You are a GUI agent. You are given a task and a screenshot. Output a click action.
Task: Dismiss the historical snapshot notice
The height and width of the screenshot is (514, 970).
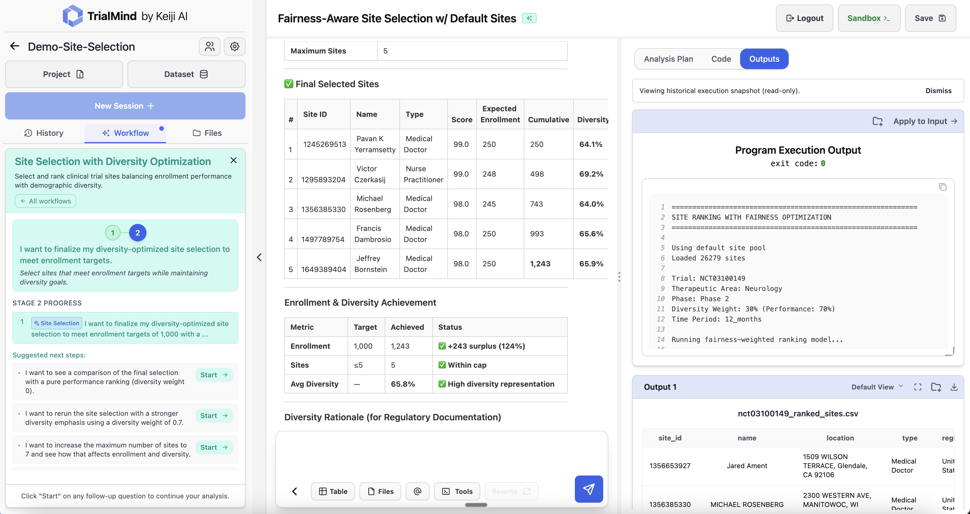[938, 91]
